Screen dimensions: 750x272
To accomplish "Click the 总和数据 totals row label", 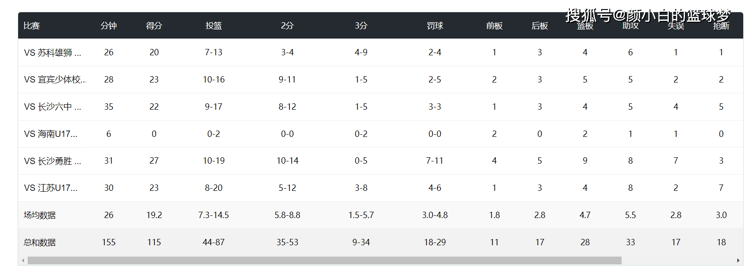I will [40, 243].
